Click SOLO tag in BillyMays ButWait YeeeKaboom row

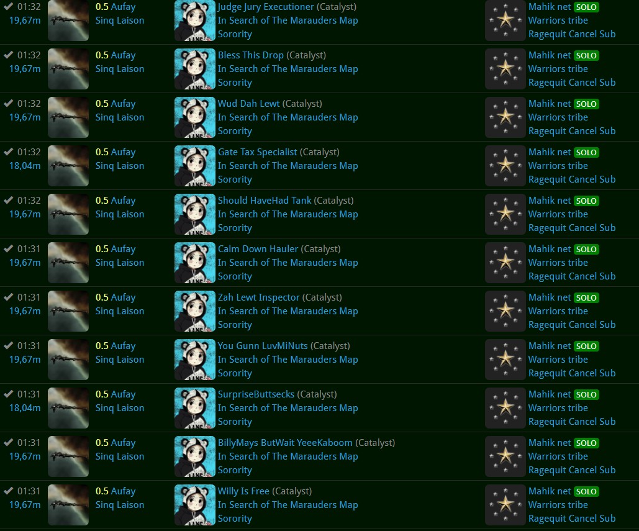pos(586,443)
